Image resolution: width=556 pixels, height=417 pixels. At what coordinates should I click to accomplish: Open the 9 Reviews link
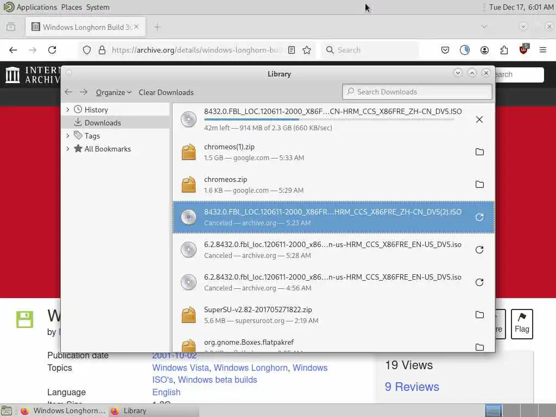click(x=412, y=387)
